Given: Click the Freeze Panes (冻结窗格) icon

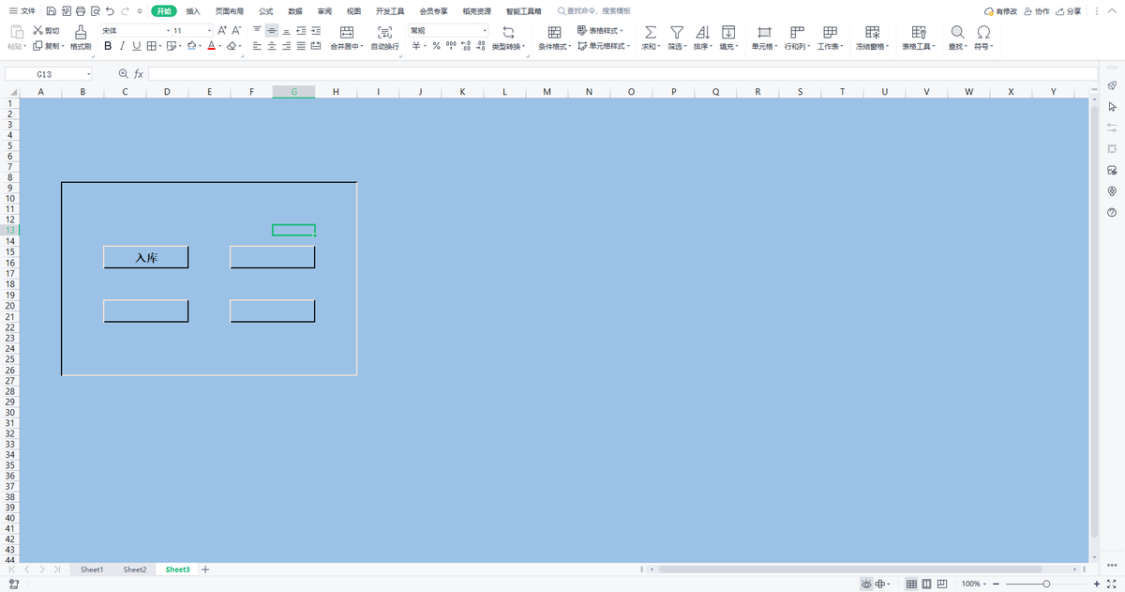Looking at the screenshot, I should point(874,32).
